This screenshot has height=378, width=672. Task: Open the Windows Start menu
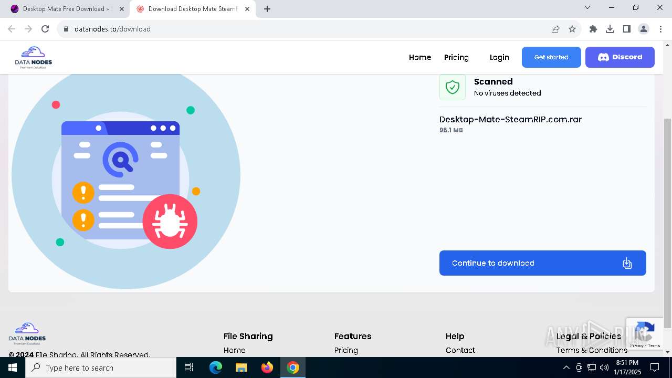(x=13, y=367)
